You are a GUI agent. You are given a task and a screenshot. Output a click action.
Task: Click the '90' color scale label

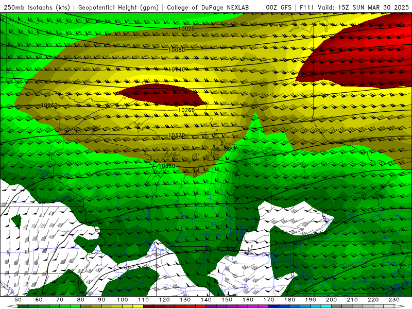coord(101,300)
